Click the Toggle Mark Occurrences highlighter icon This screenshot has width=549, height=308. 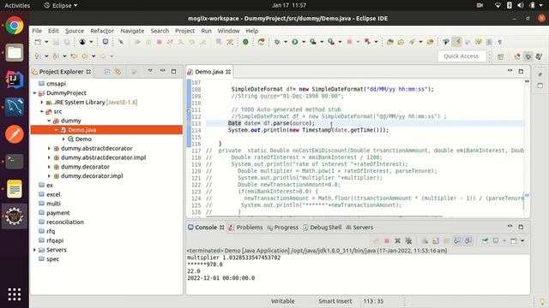point(456,42)
